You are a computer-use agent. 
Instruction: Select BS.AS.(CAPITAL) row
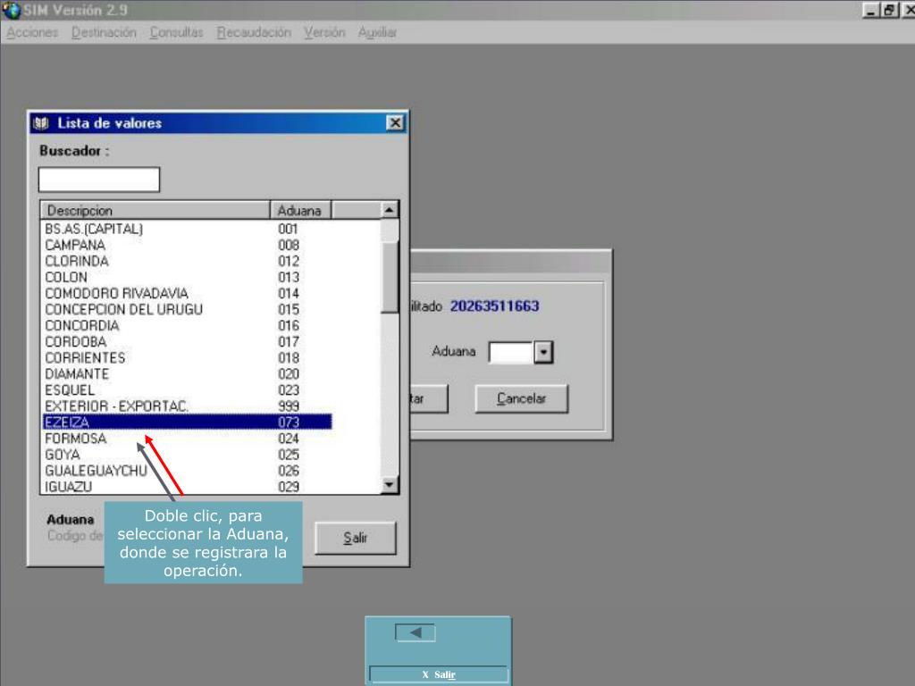click(188, 229)
